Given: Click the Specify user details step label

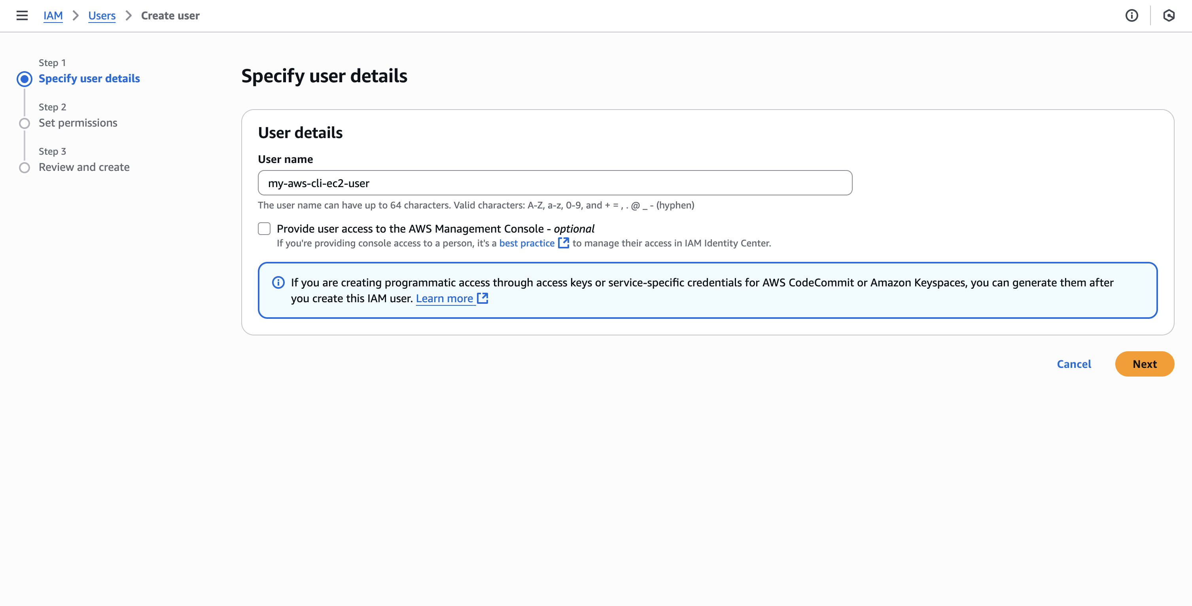Looking at the screenshot, I should point(89,79).
